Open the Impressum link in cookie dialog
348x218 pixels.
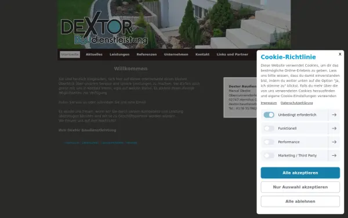(x=269, y=103)
